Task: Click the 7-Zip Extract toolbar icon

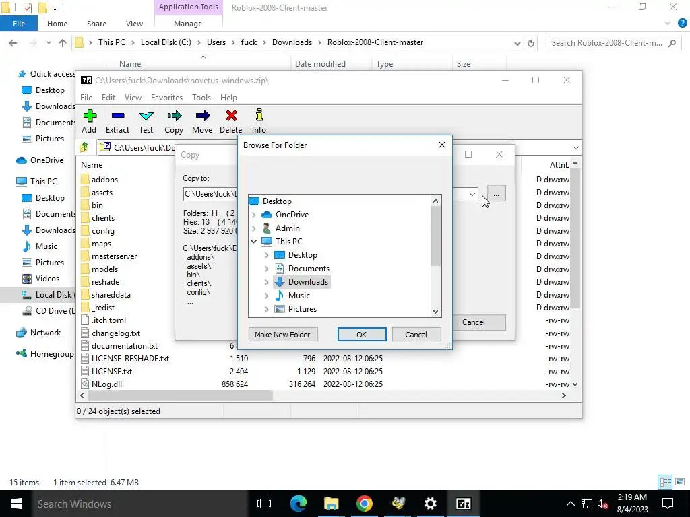Action: (117, 116)
